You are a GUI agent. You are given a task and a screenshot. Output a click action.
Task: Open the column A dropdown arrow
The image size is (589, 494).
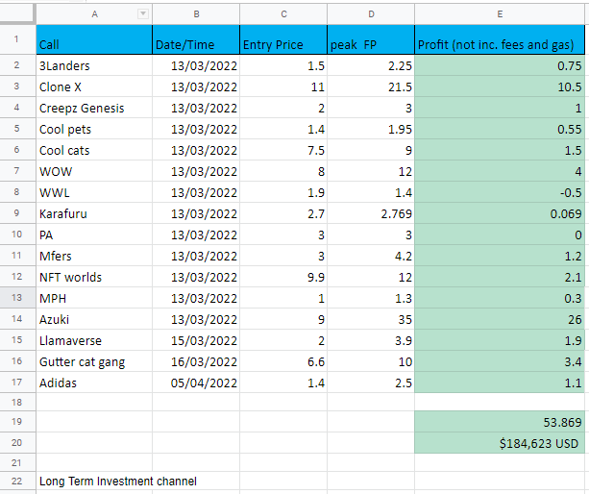click(143, 13)
